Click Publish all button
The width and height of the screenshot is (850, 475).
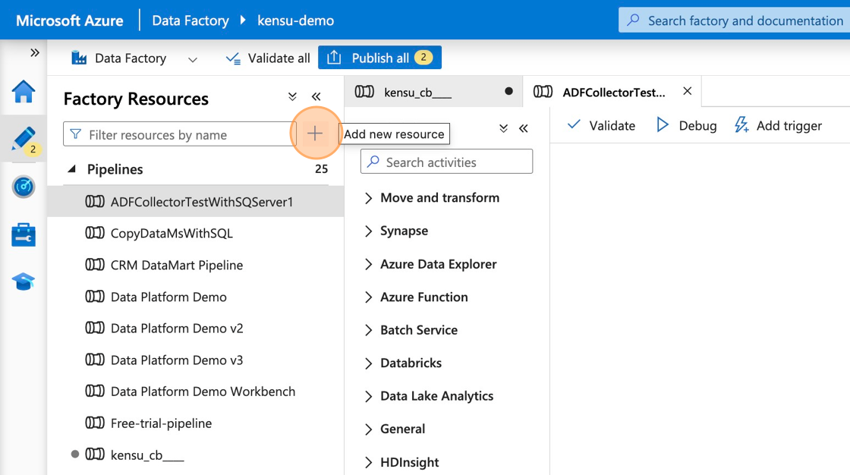click(379, 58)
